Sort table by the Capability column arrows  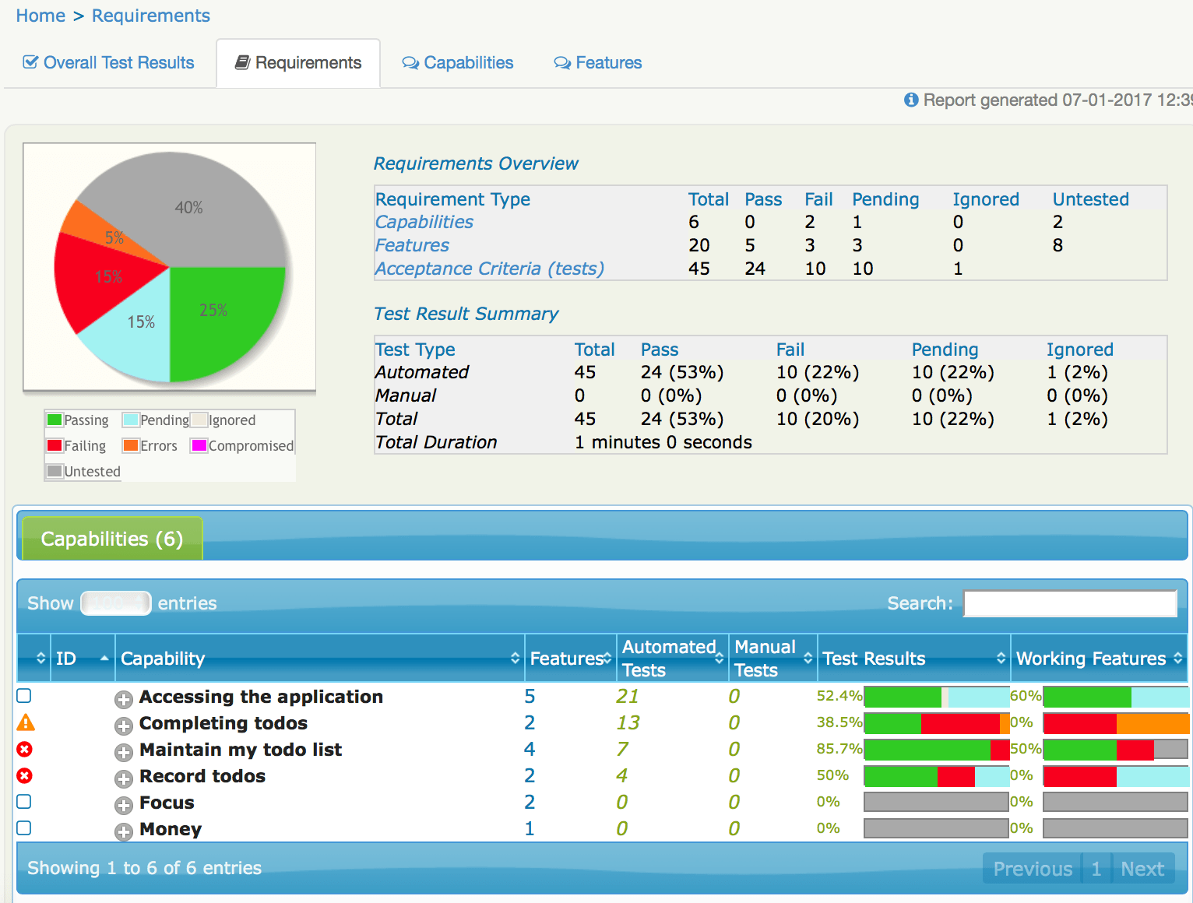pyautogui.click(x=515, y=659)
